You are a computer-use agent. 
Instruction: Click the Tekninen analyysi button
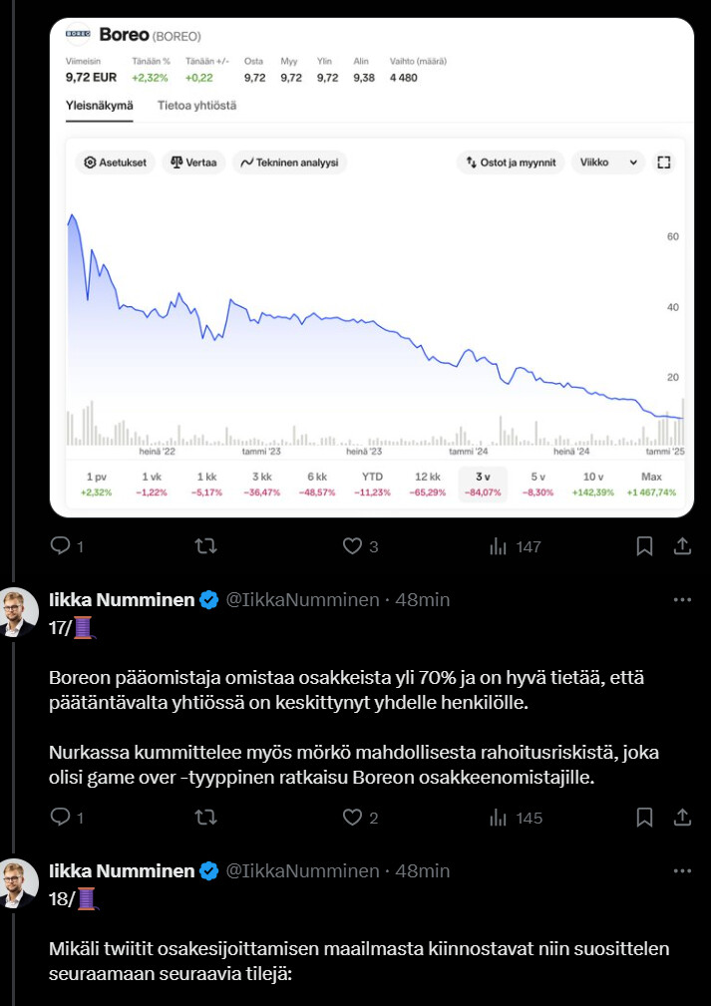click(x=290, y=163)
